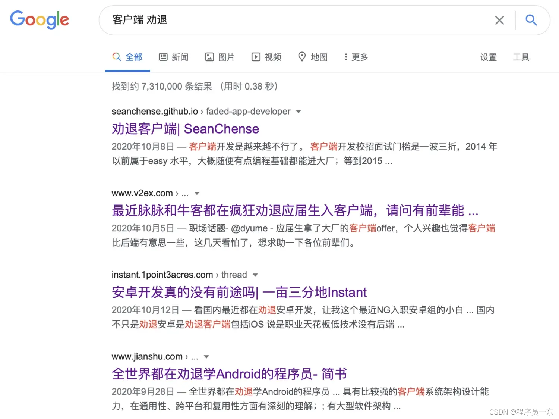Open the result 劝退客户端| SeanChense

[185, 129]
